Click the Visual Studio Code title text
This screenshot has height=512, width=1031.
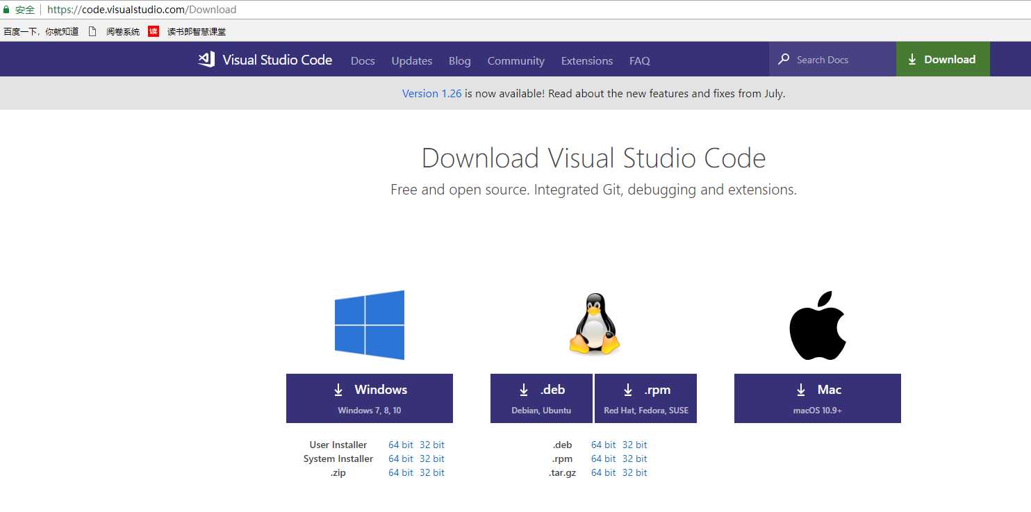[277, 60]
